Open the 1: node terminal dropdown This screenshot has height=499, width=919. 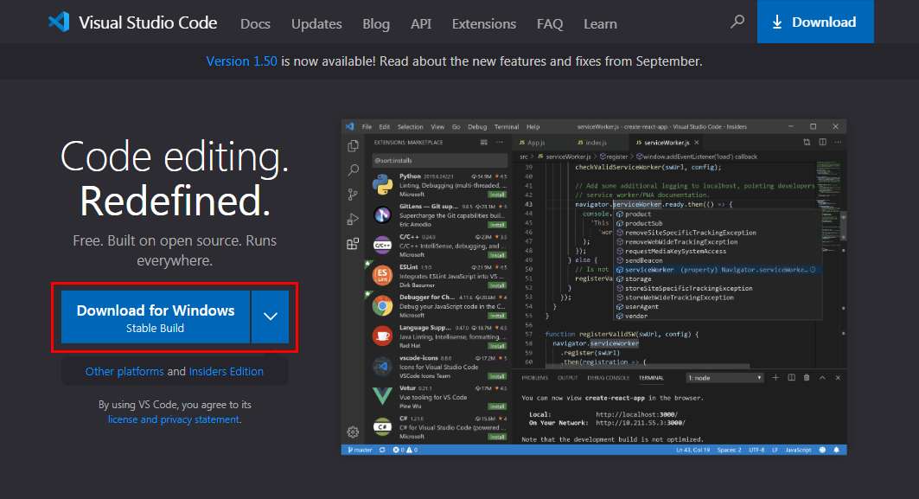[x=725, y=378]
